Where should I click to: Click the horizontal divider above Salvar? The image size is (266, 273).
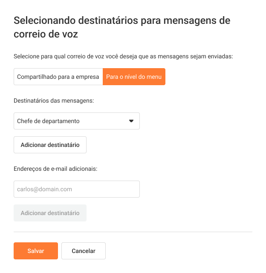click(133, 232)
